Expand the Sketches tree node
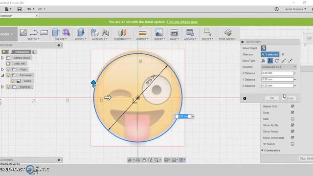Viewport: 313px width, 176px height. [2, 87]
